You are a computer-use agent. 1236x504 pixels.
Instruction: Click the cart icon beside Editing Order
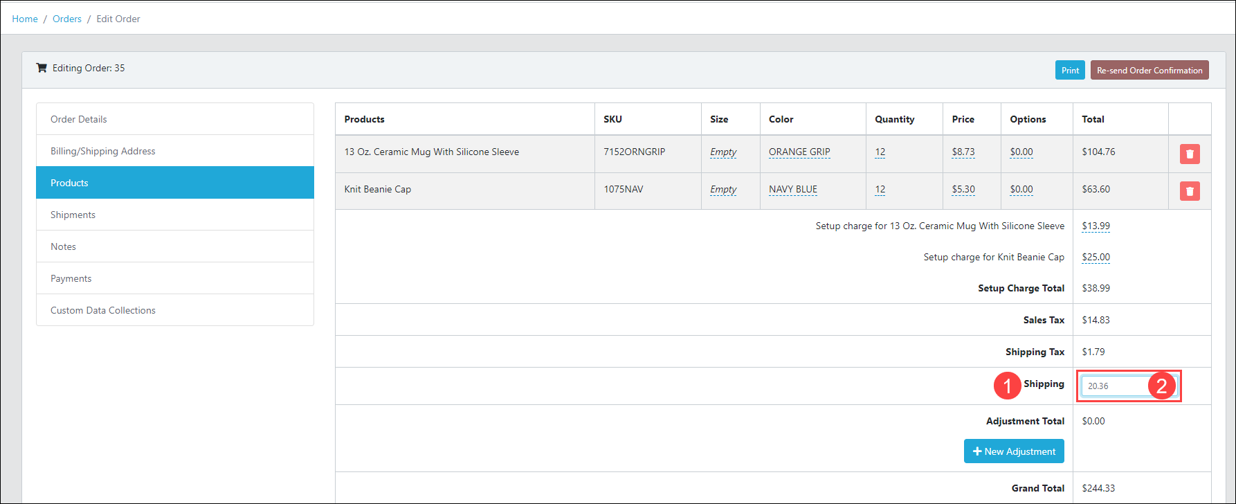[42, 68]
